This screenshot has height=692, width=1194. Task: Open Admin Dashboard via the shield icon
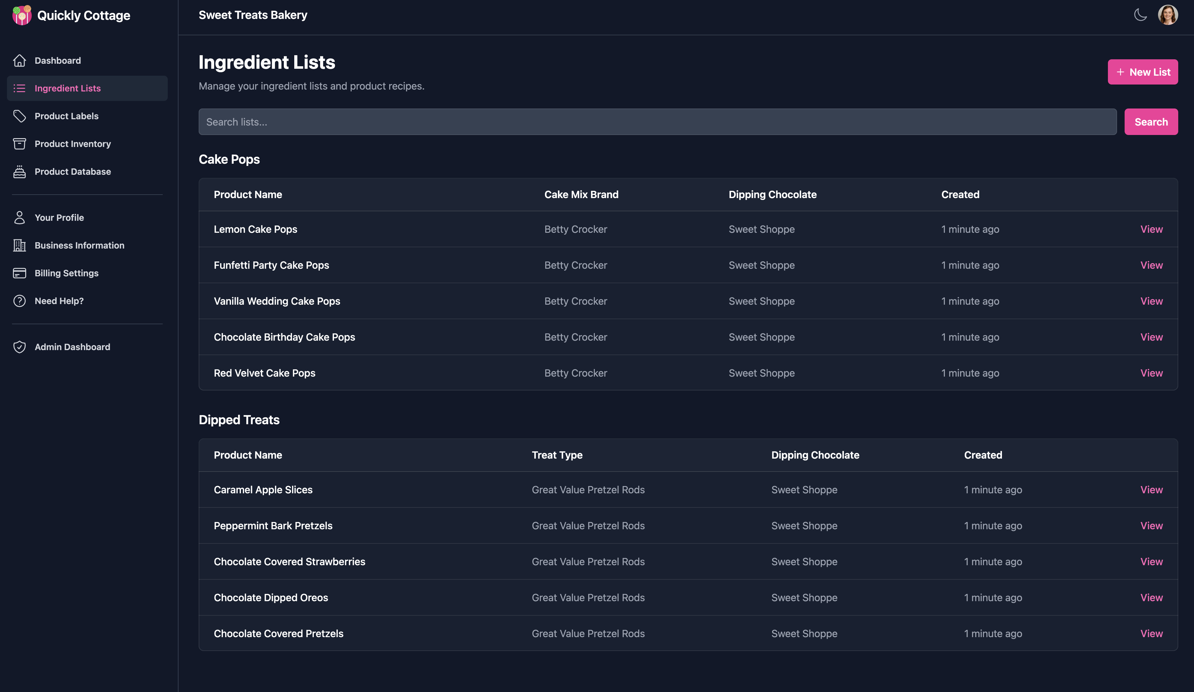click(20, 347)
